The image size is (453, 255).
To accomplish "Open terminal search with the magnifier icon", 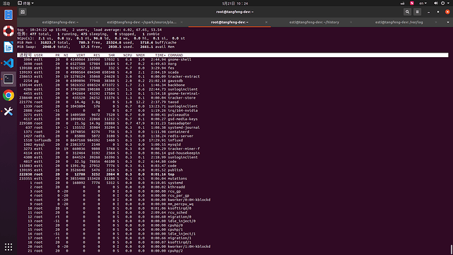I will 407,12.
